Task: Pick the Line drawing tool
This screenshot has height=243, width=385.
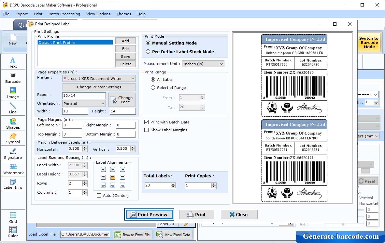Action: (x=13, y=108)
